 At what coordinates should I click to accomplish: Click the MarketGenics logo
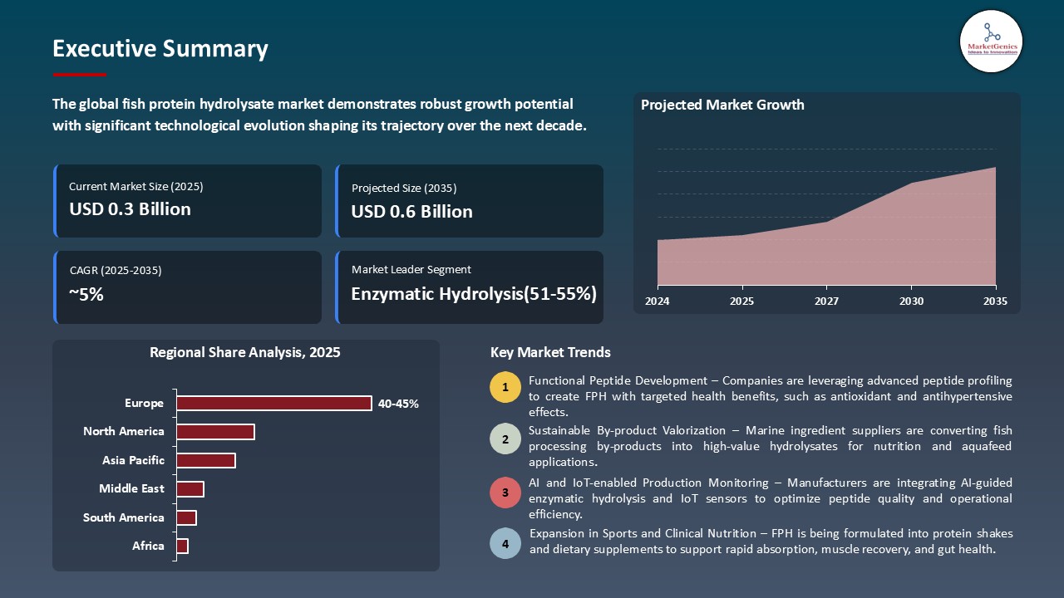coord(991,41)
